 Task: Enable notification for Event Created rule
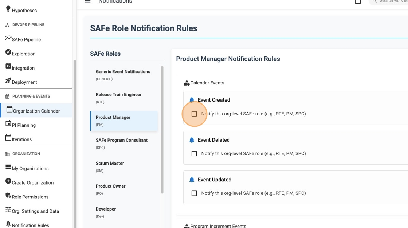click(194, 114)
